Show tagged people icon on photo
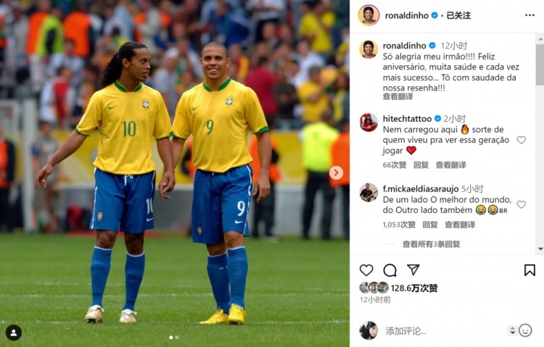This screenshot has height=347, width=544. click(14, 333)
